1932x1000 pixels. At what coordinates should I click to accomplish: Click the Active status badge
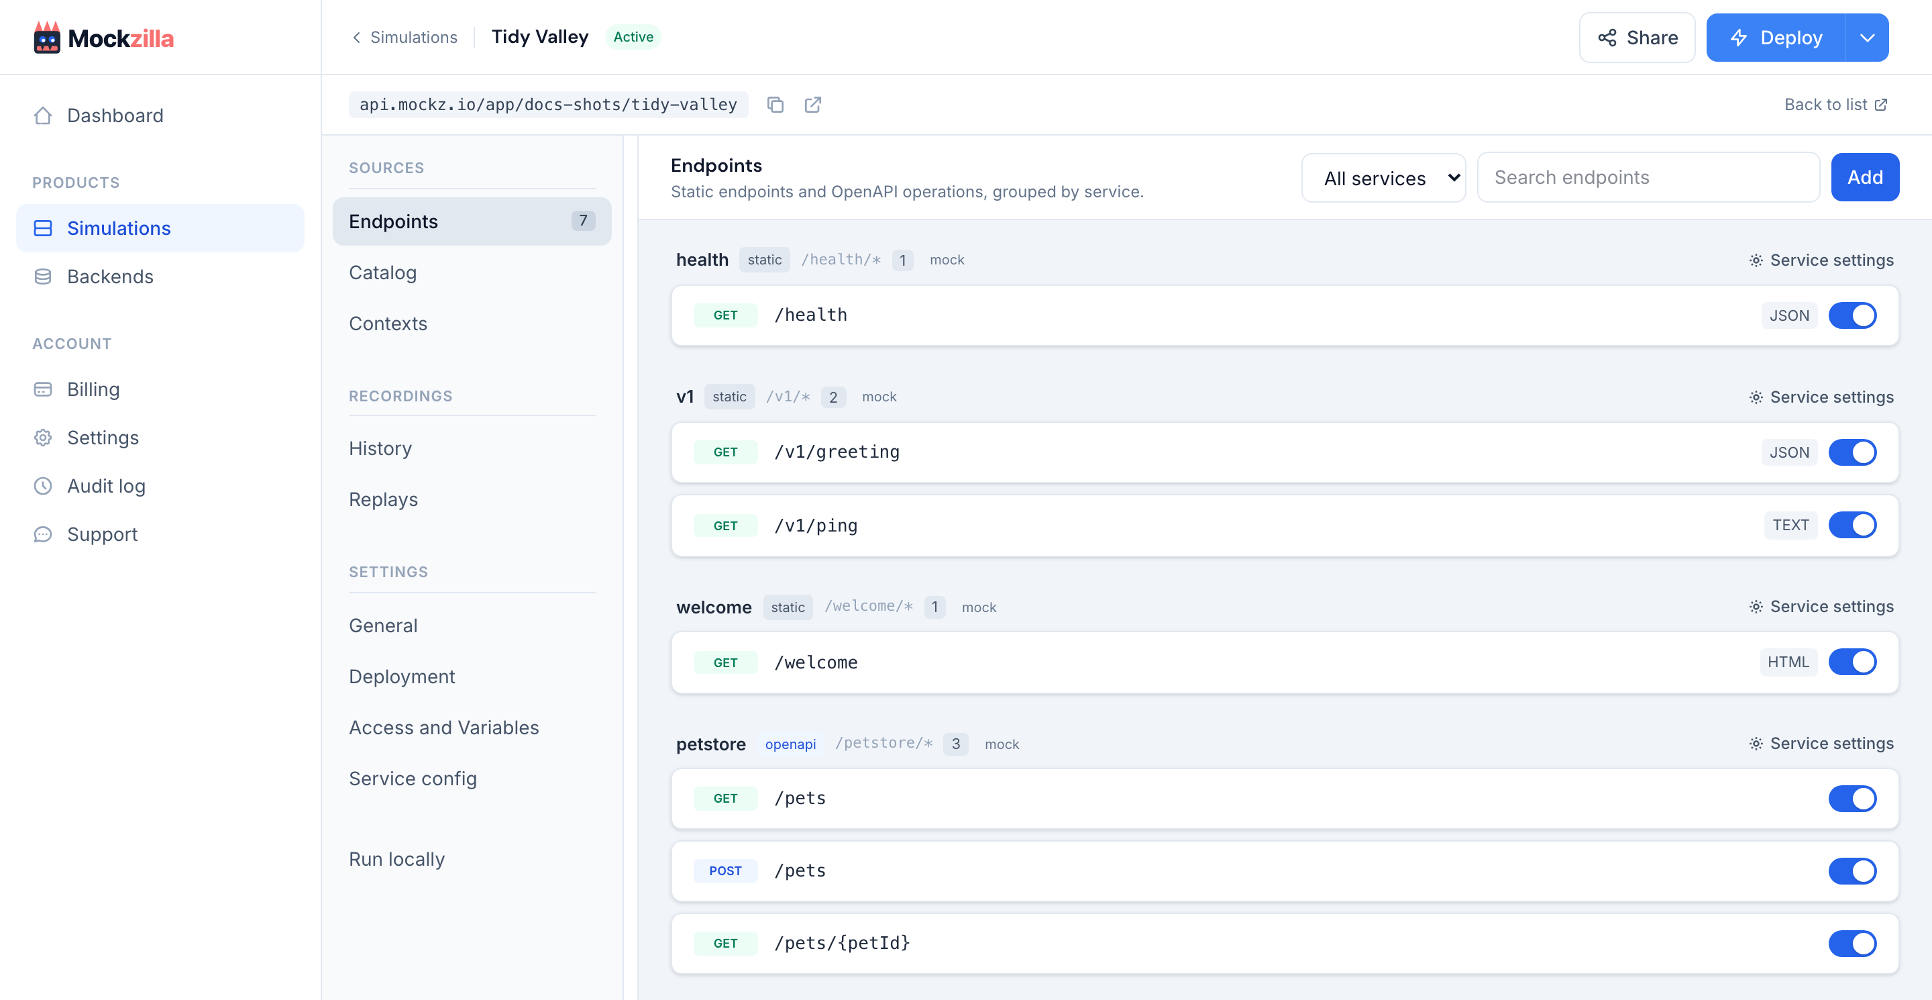click(x=633, y=37)
